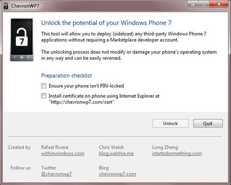Click the 'Rafael Rivera' creator name
The height and width of the screenshot is (185, 231).
pyautogui.click(x=54, y=147)
